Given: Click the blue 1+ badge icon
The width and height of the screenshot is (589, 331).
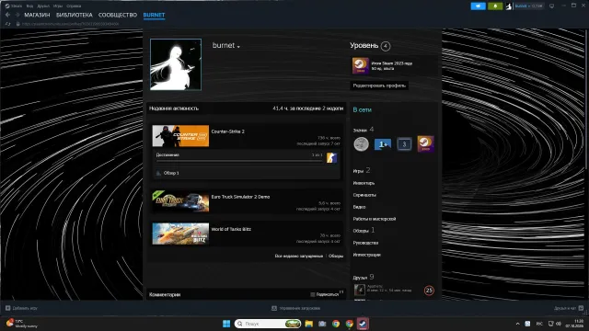Looking at the screenshot, I should click(x=383, y=144).
